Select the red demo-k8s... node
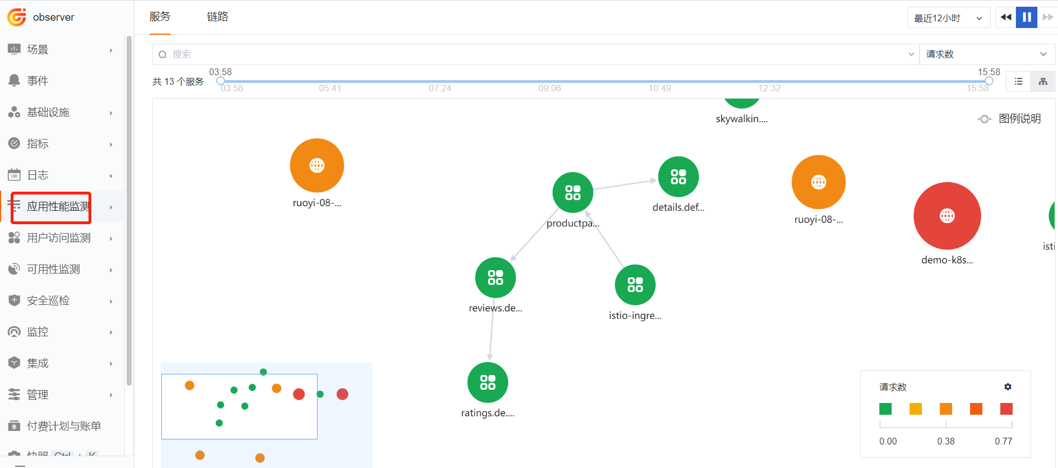Screen dimensions: 1058x468 coord(947,216)
